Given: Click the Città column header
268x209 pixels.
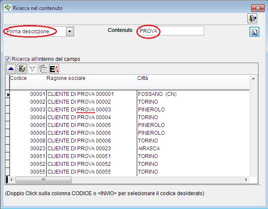Looking at the screenshot, I should [193, 82].
